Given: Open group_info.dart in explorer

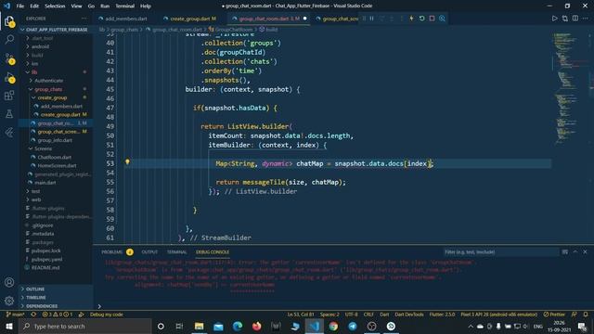Looking at the screenshot, I should coord(55,140).
